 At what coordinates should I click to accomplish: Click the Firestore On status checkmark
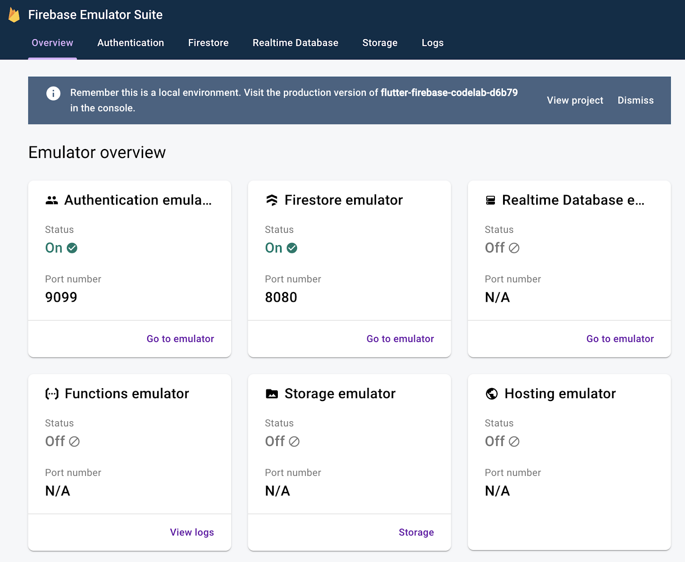pos(292,248)
